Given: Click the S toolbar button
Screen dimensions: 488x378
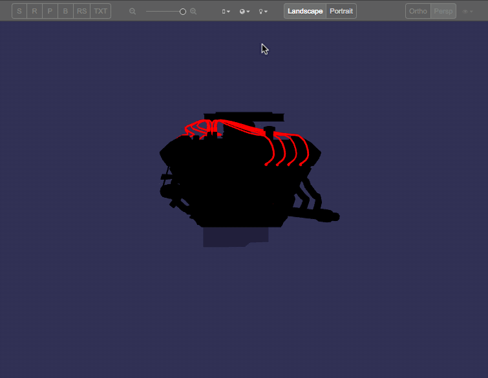Looking at the screenshot, I should pyautogui.click(x=19, y=11).
